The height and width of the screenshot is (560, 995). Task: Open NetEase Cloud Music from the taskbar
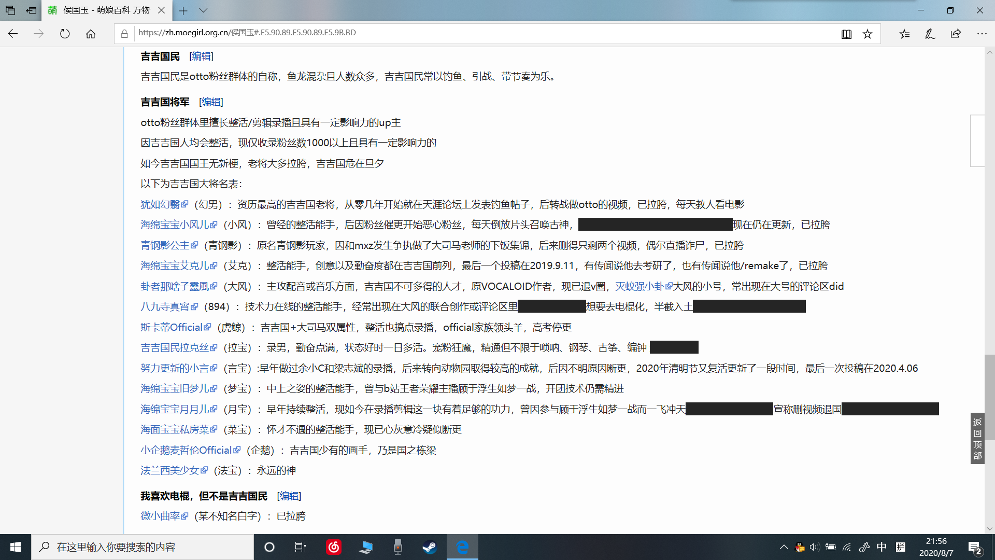tap(334, 547)
